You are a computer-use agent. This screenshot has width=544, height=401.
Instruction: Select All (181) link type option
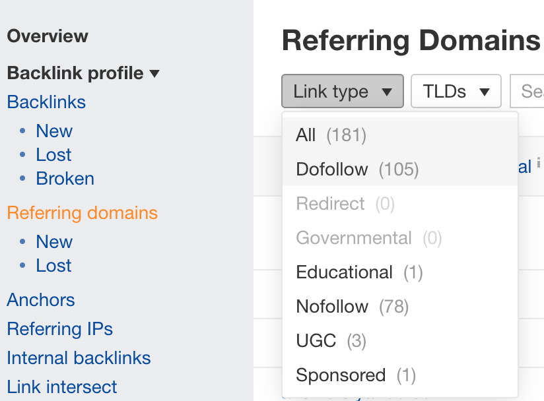point(331,135)
